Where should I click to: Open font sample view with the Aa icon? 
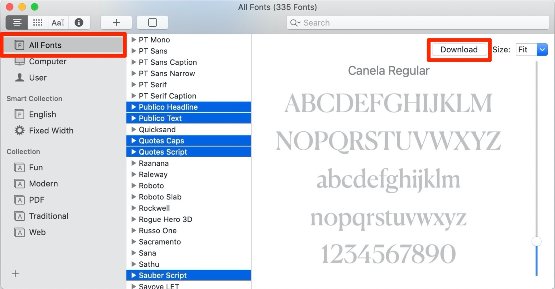click(x=57, y=22)
